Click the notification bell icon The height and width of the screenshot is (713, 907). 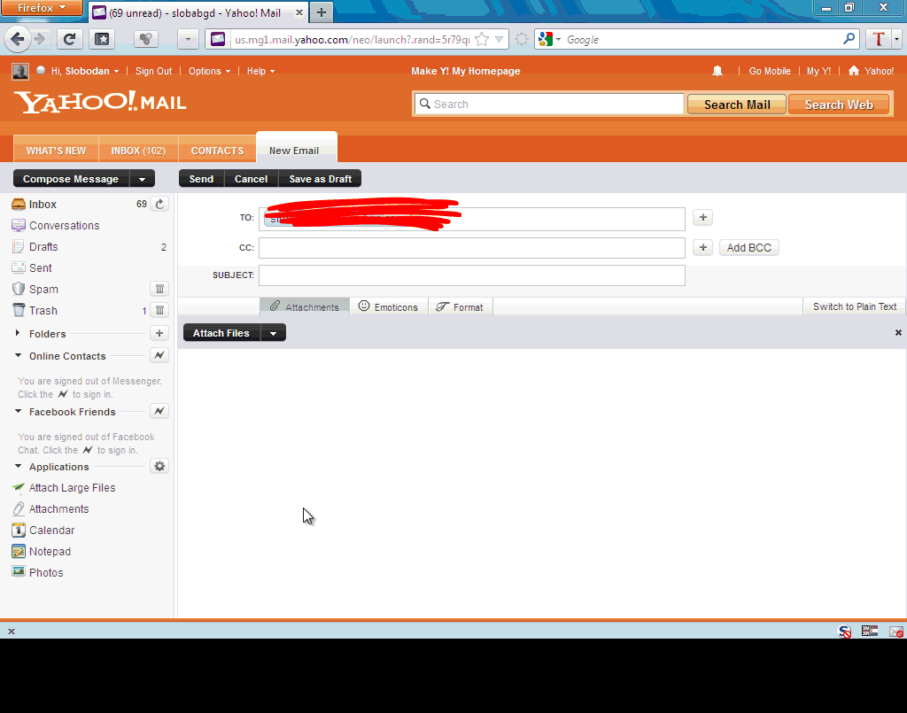pos(717,71)
